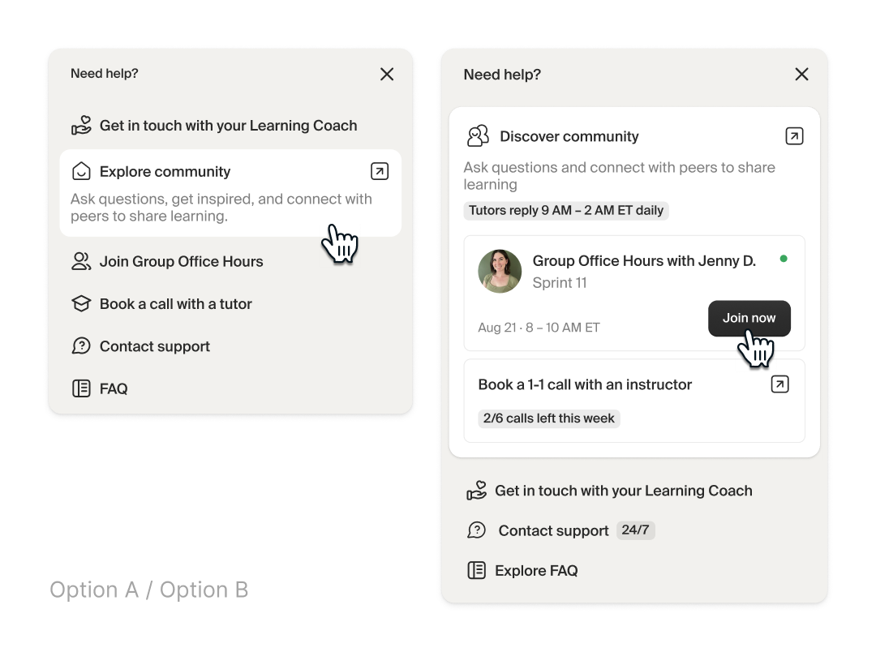Click the graduation cap icon for tutor calls
This screenshot has width=876, height=652.
coord(81,302)
